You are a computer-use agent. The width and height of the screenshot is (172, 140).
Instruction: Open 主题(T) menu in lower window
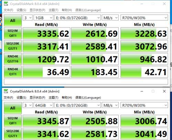(x=53, y=97)
